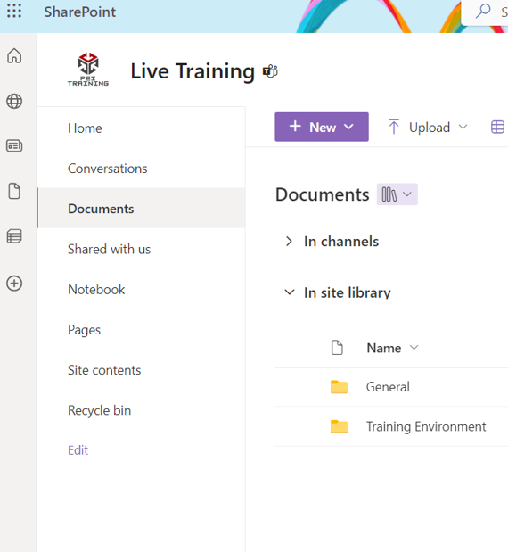Open the New button dropdown
508x552 pixels.
[x=322, y=127]
